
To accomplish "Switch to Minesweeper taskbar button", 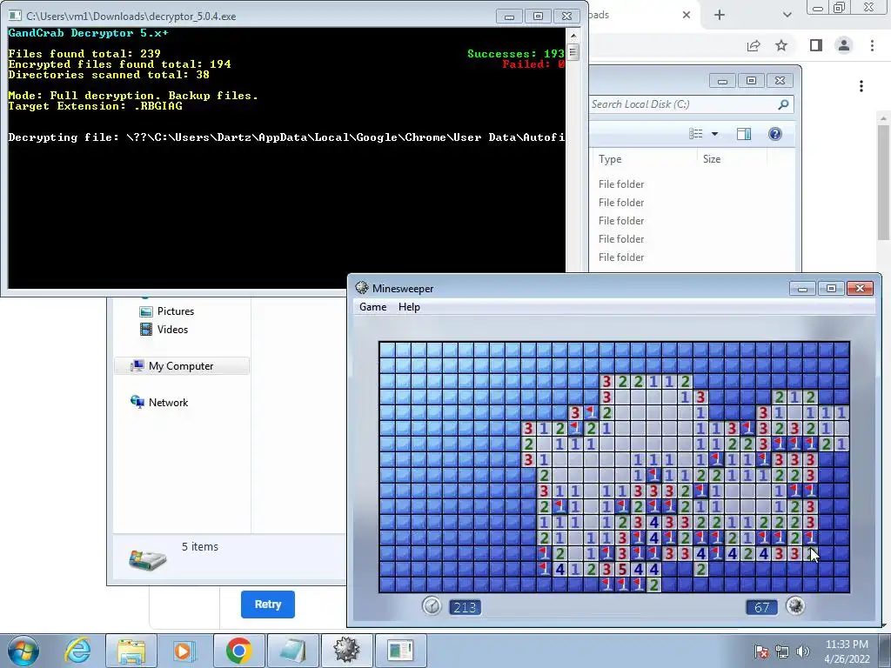I will pos(346,651).
